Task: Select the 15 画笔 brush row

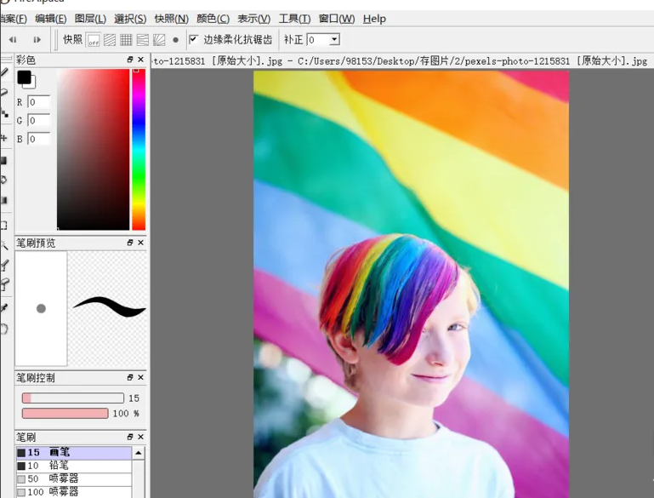Action: coord(74,453)
